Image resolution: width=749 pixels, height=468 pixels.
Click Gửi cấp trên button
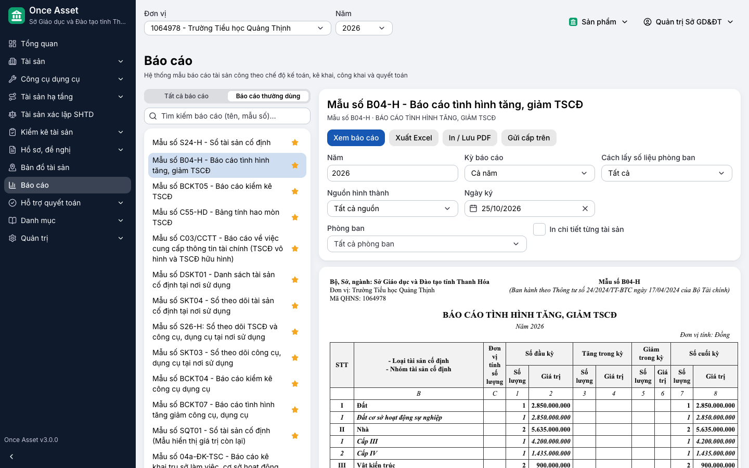pyautogui.click(x=528, y=138)
